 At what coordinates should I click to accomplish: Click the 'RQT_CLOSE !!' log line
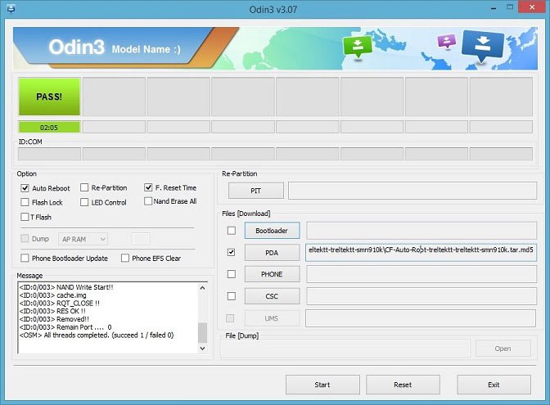(x=59, y=304)
